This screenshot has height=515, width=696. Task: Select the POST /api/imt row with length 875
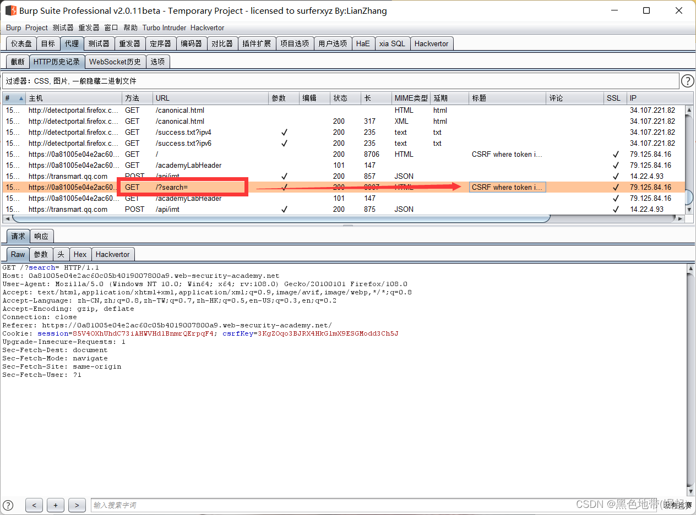pyautogui.click(x=344, y=209)
